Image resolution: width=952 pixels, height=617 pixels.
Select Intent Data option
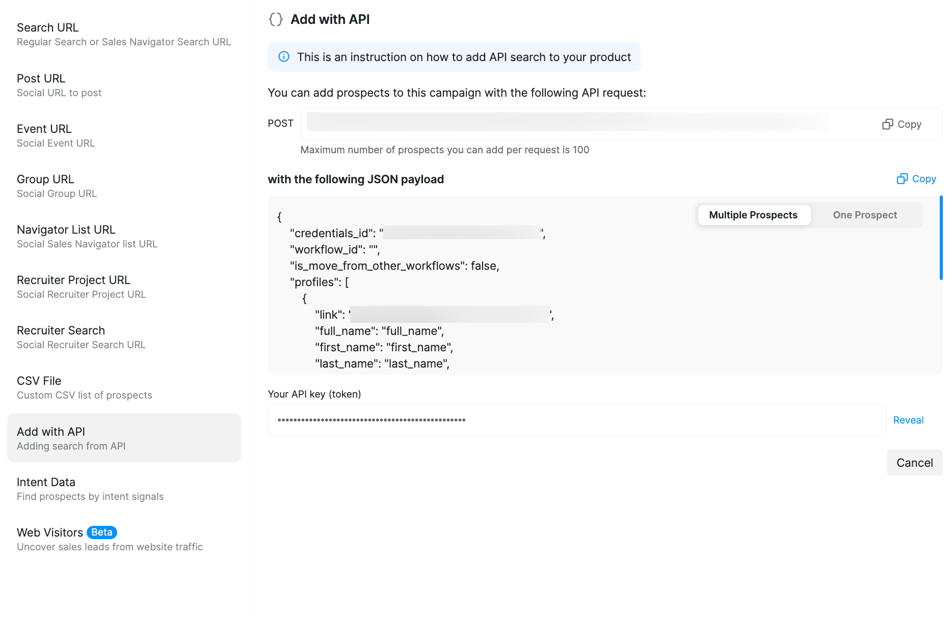coord(124,489)
